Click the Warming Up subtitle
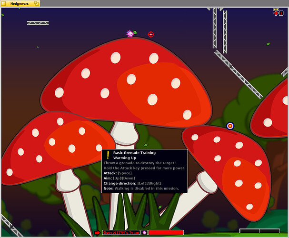Viewport: 289px width, 238px height. pyautogui.click(x=125, y=158)
